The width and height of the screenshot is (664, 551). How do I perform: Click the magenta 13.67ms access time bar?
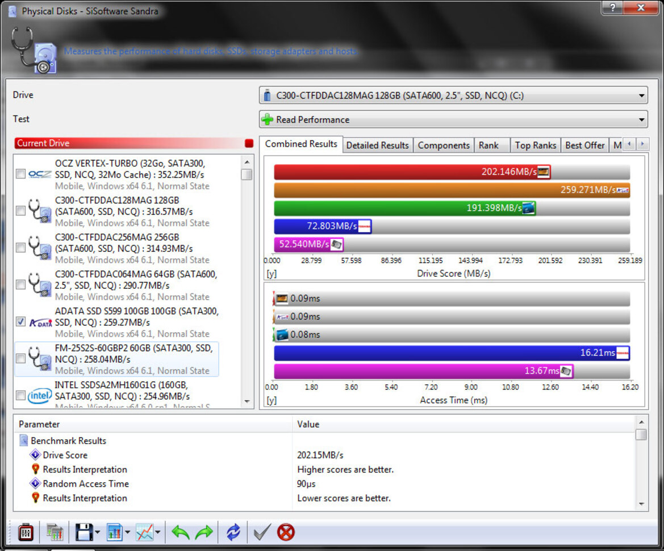coord(424,371)
